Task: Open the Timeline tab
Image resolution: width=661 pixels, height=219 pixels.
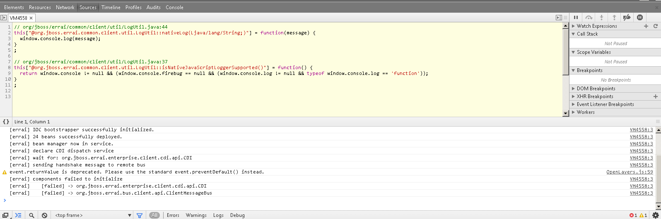Action: click(x=111, y=7)
